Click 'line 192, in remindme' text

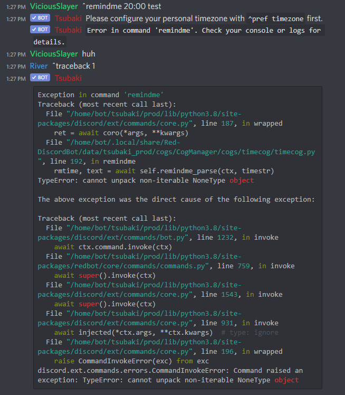pyautogui.click(x=93, y=162)
